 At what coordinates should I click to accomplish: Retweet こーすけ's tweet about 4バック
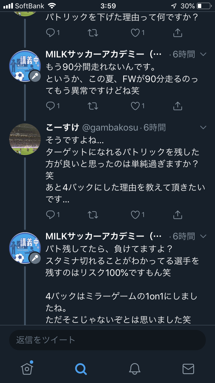pos(93,214)
